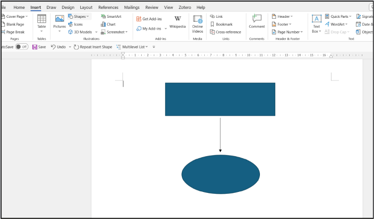Open the Table dropdown menu

click(42, 31)
